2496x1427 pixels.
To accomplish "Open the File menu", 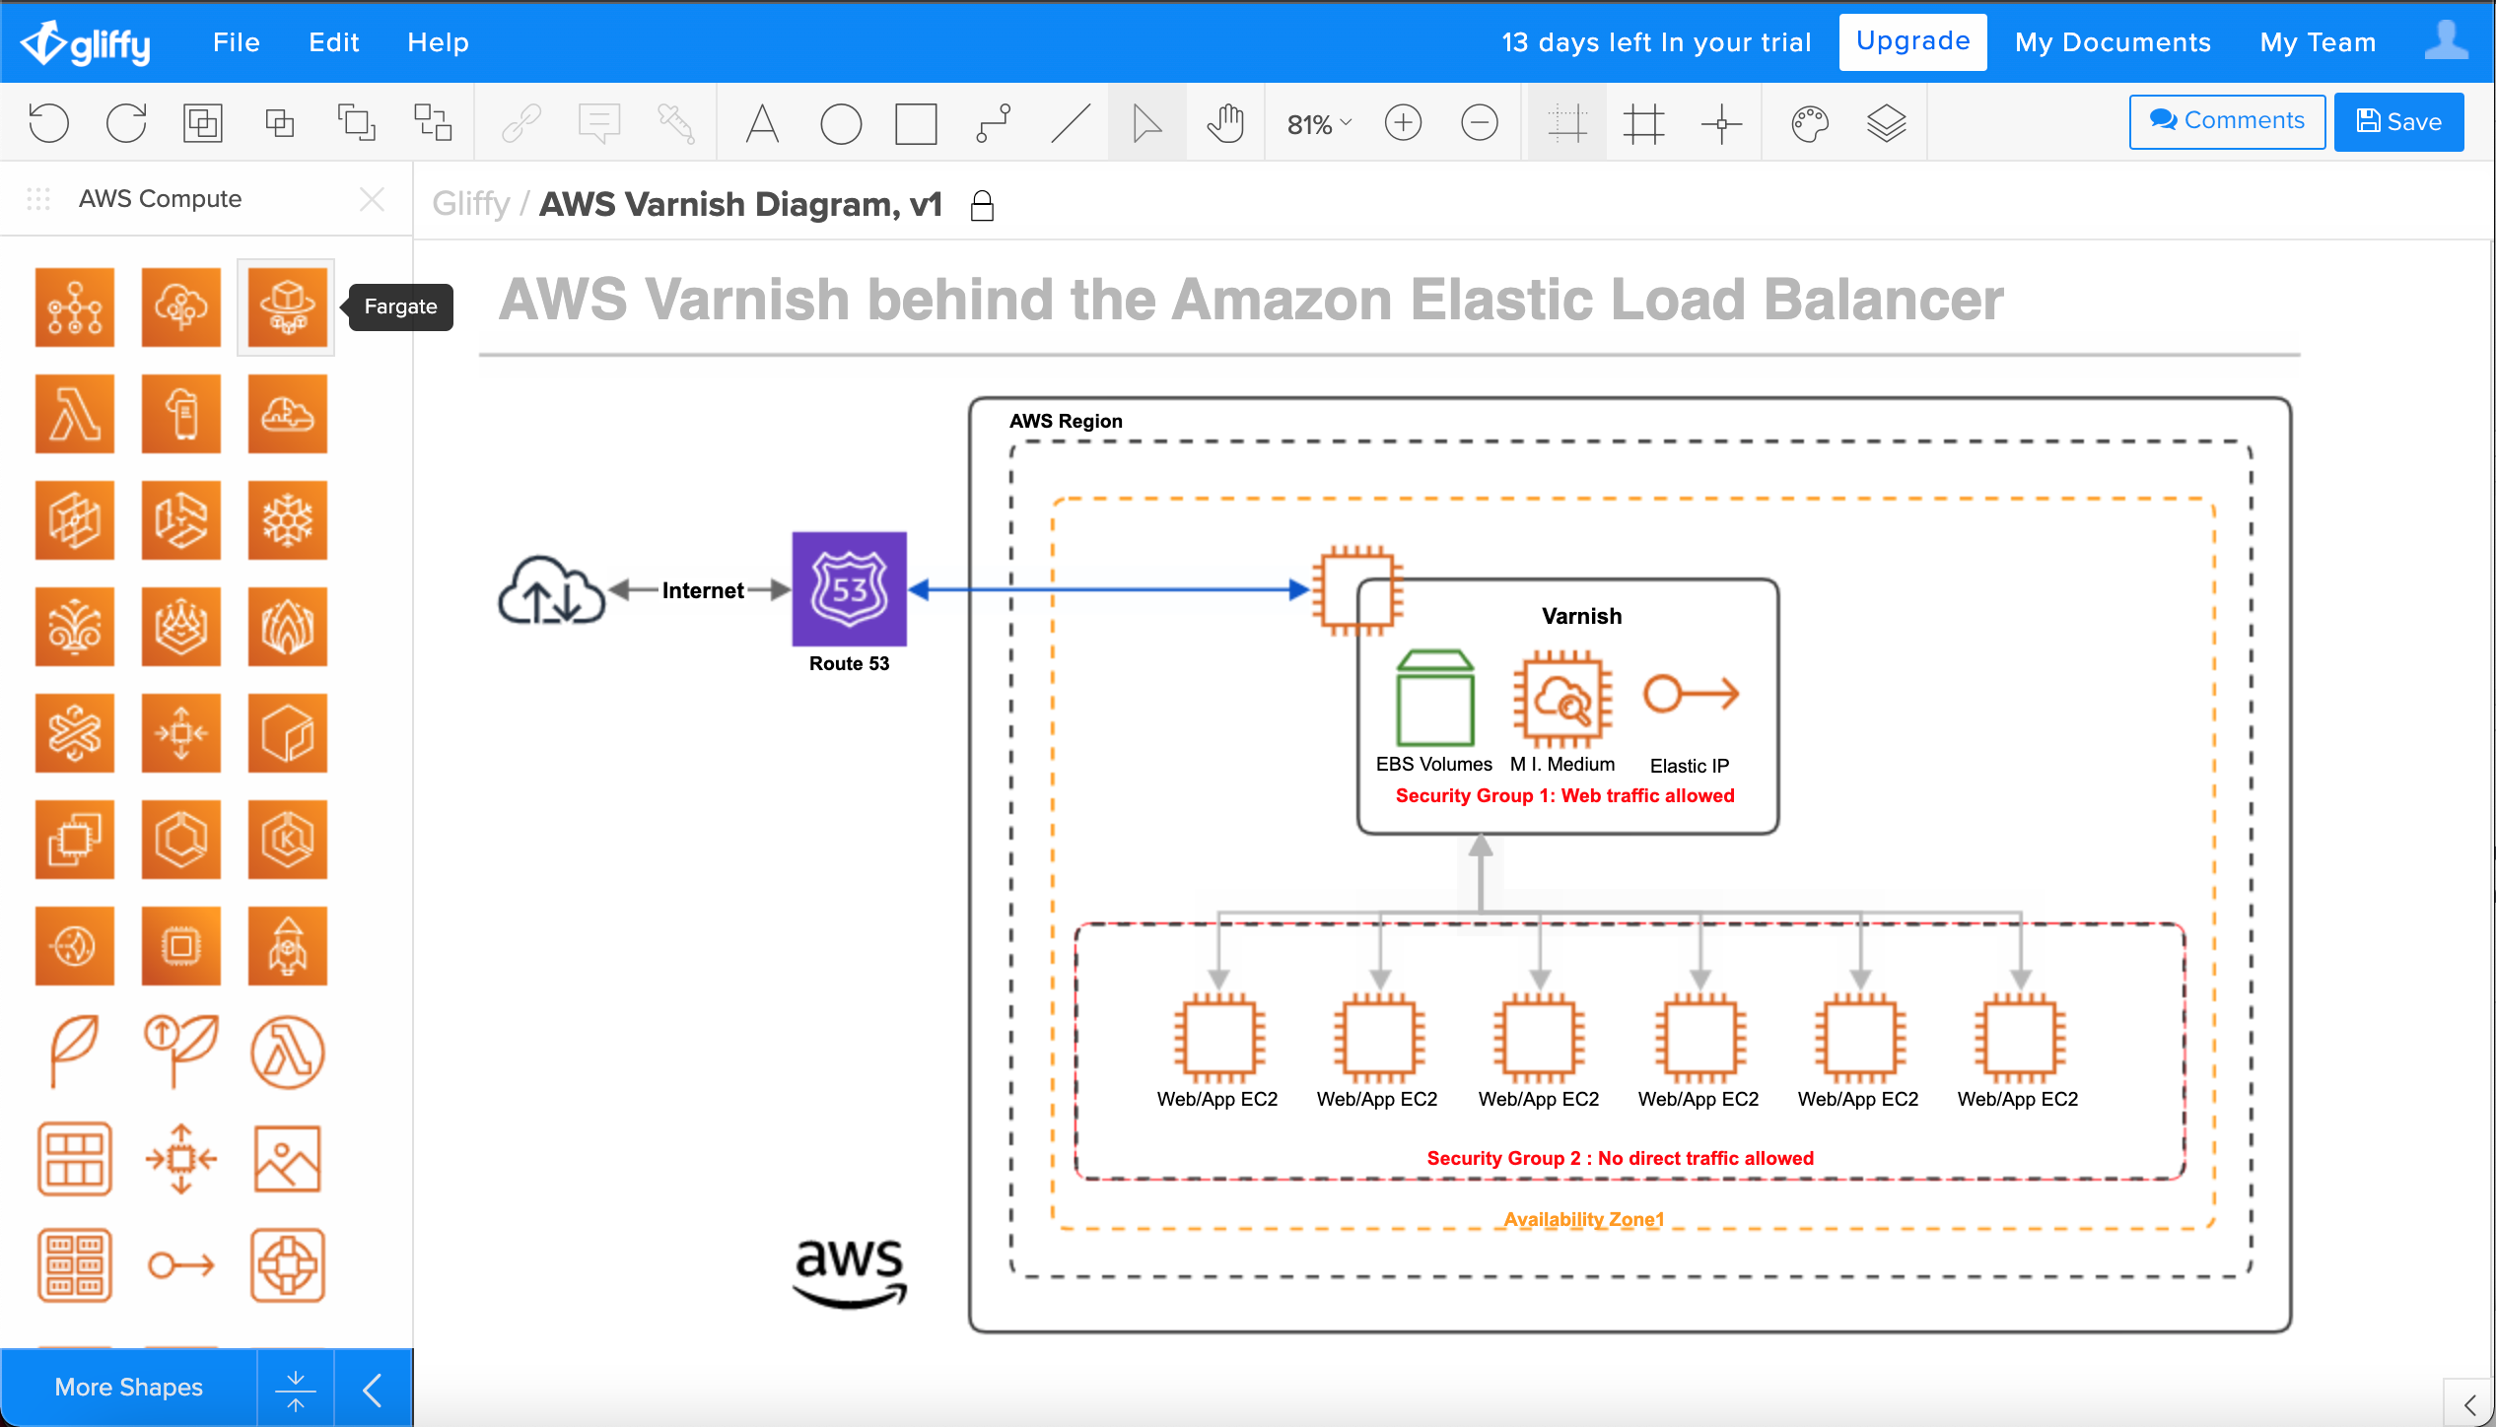I will 237,42.
